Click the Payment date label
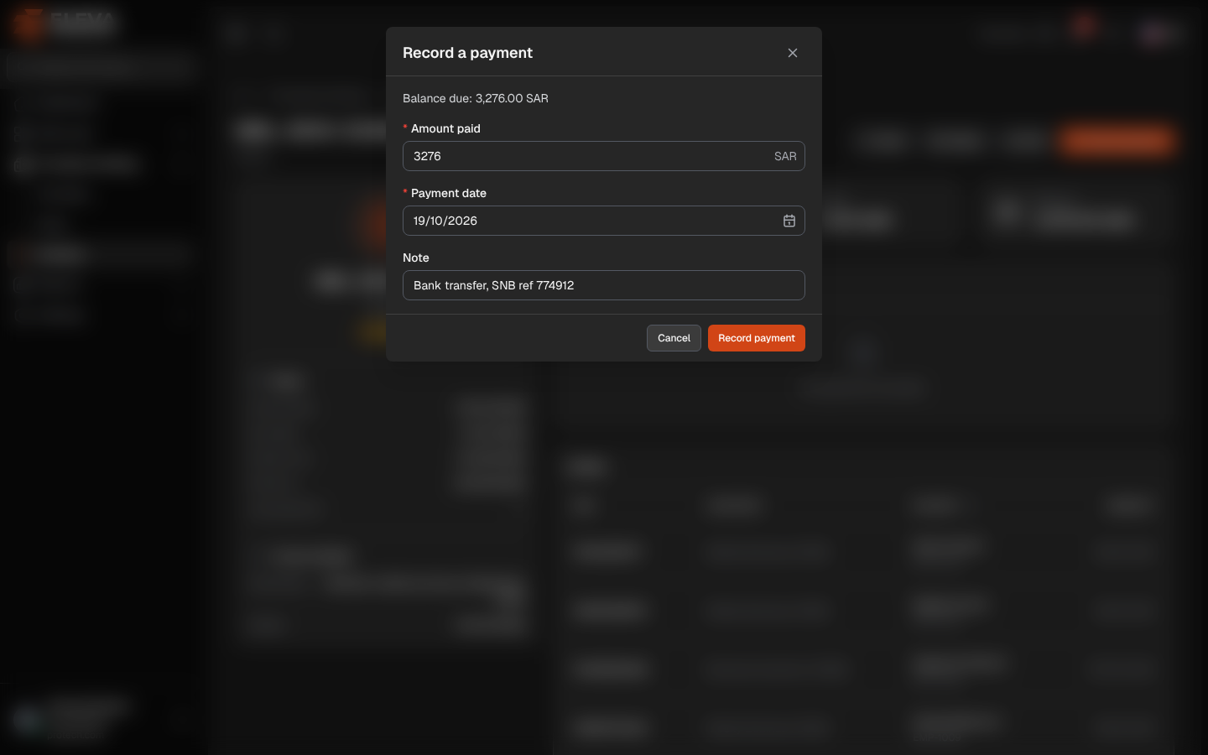1208x755 pixels. click(449, 193)
